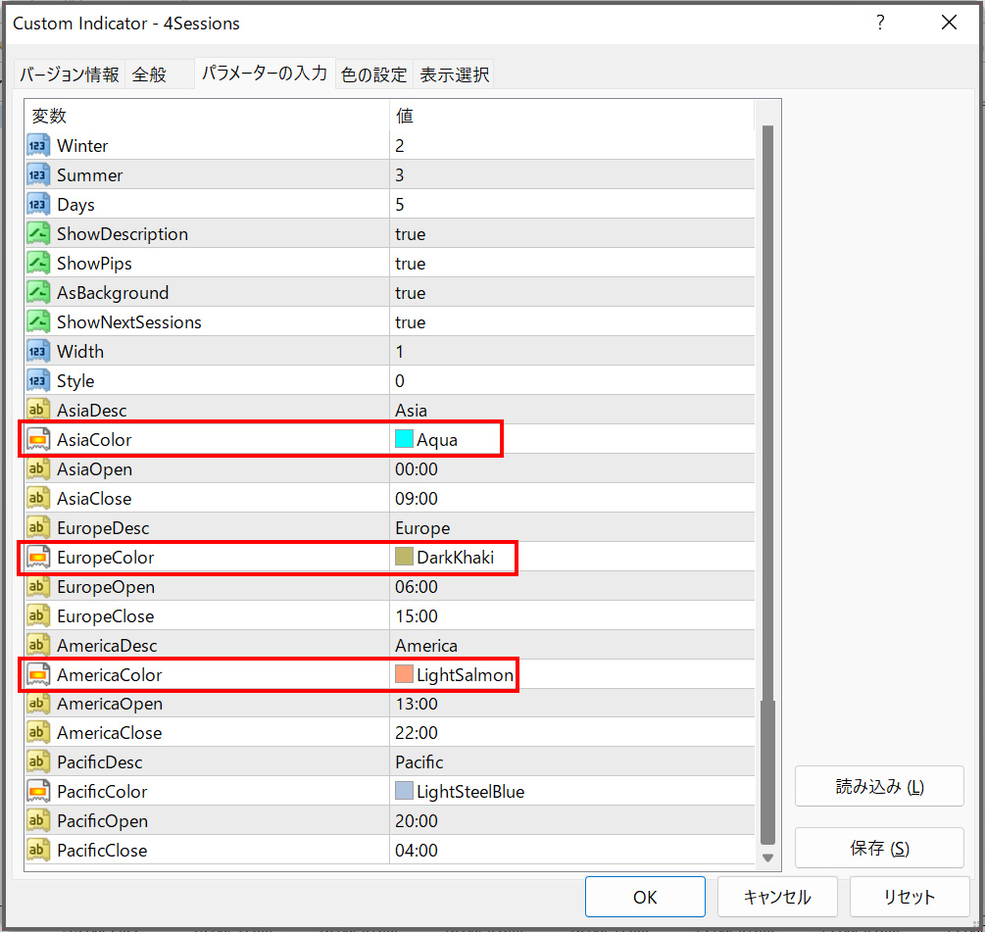Click the AsiaOpen value 00:00
This screenshot has height=932, width=985.
(x=417, y=469)
